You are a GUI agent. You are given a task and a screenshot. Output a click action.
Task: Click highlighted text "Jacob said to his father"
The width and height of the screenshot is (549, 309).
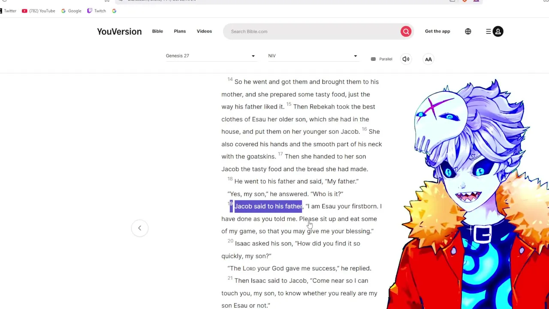pos(268,206)
